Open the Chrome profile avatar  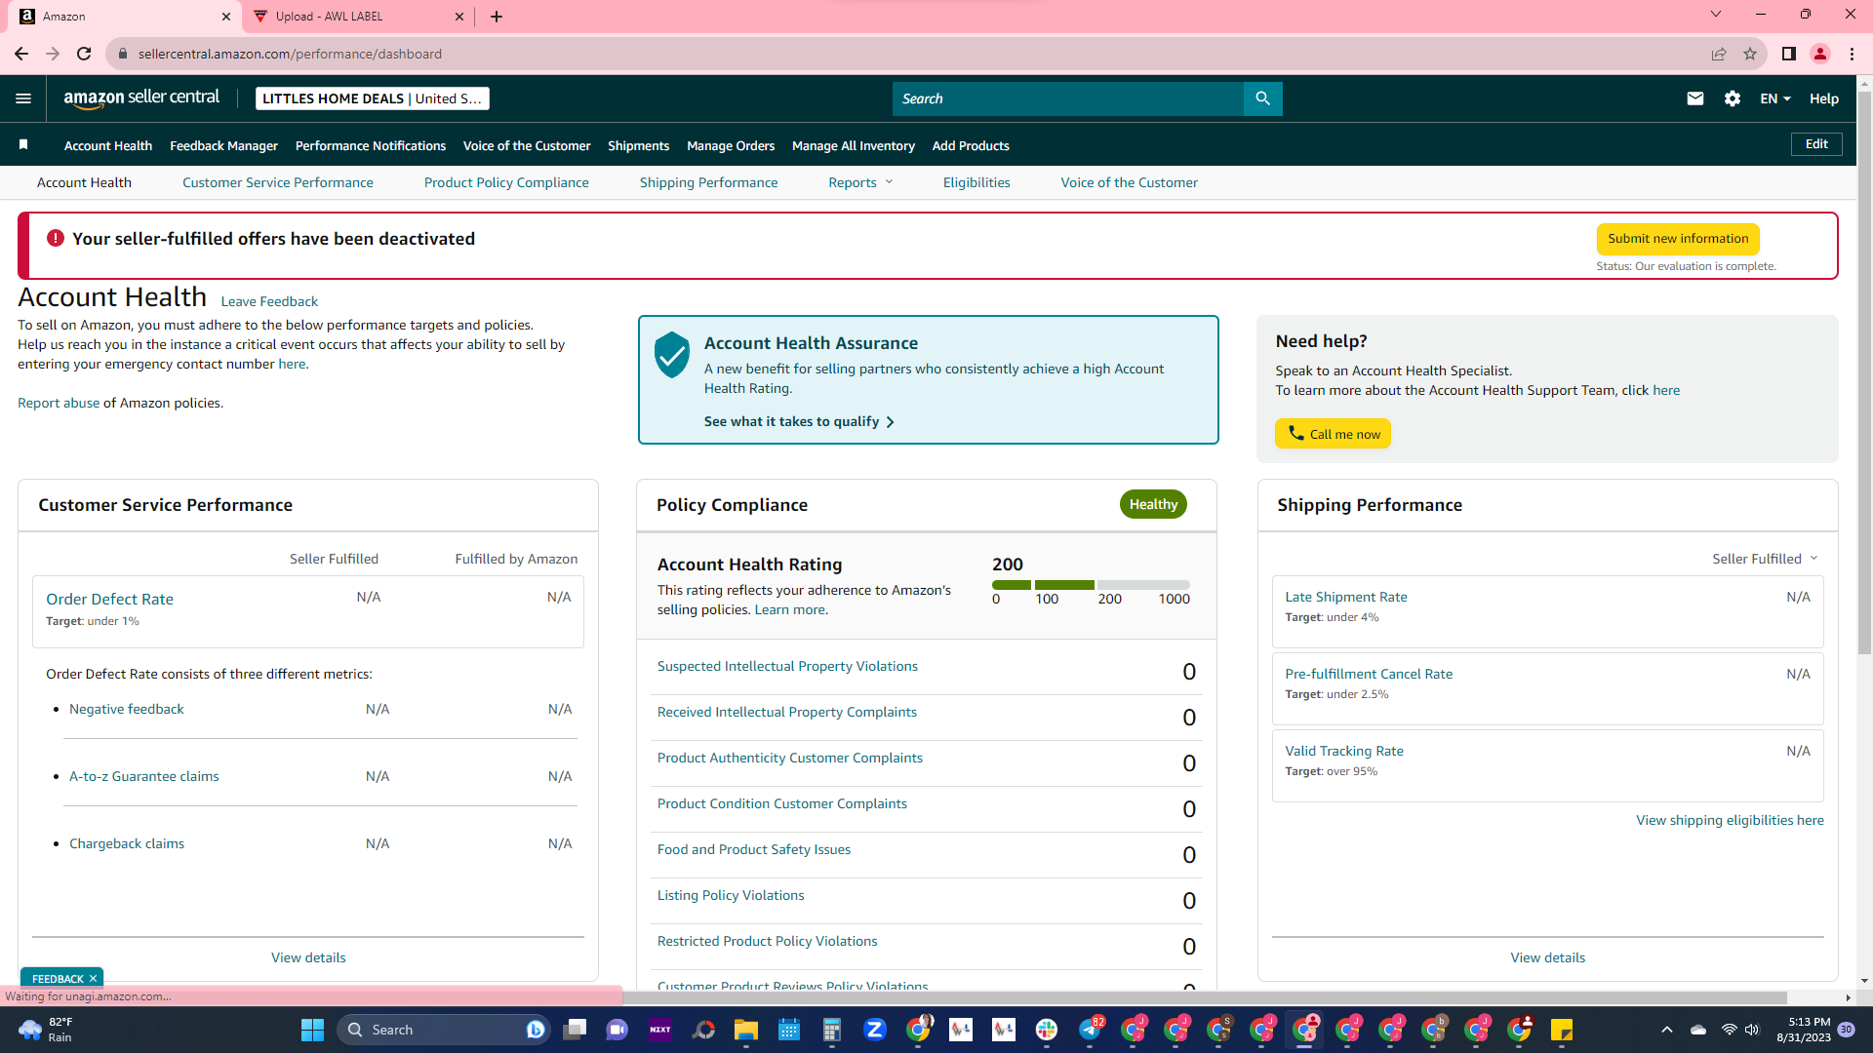click(1820, 54)
